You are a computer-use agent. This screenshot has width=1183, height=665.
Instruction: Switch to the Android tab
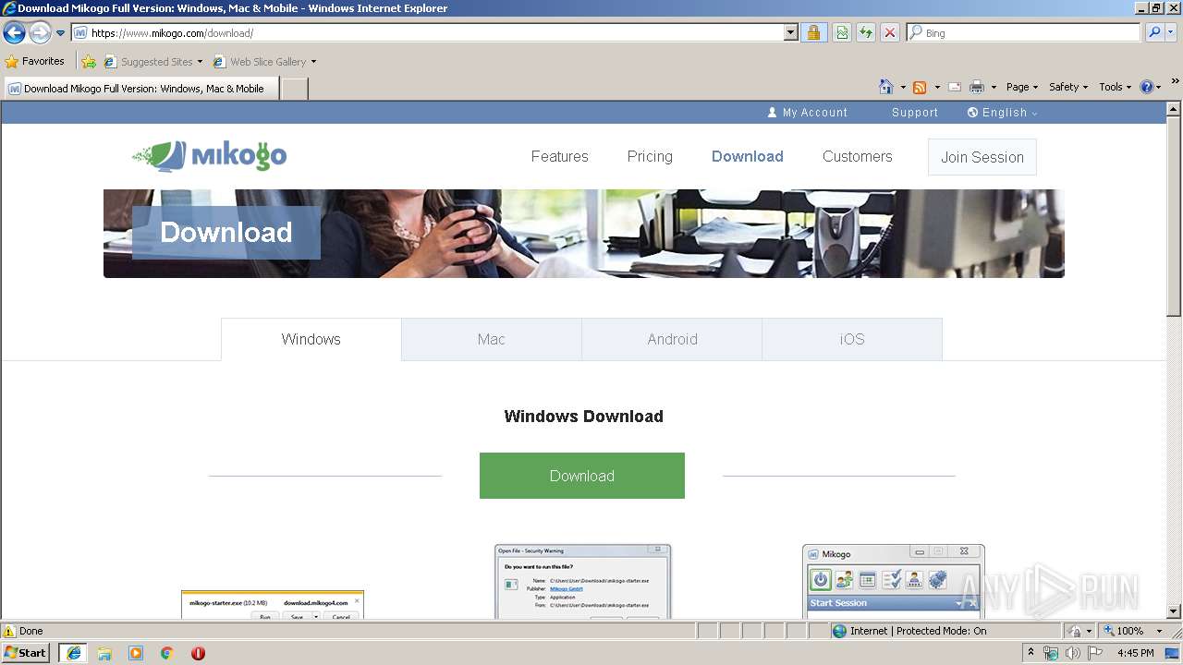672,339
